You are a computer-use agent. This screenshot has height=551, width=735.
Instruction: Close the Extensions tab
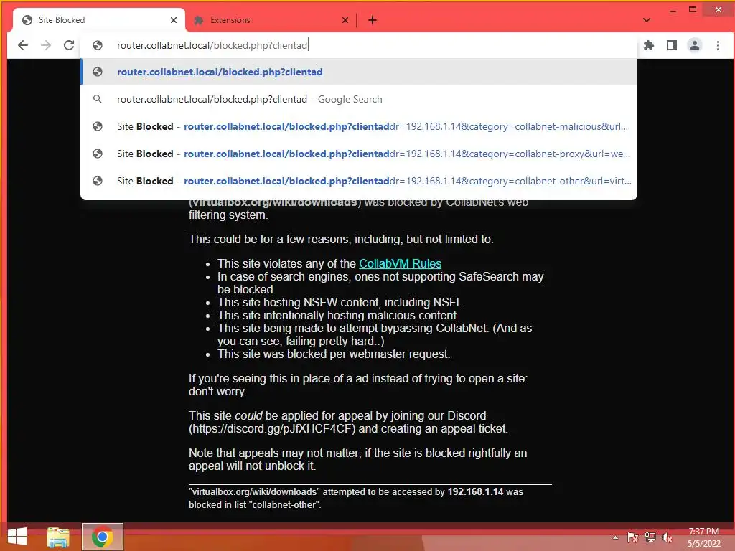coord(345,20)
